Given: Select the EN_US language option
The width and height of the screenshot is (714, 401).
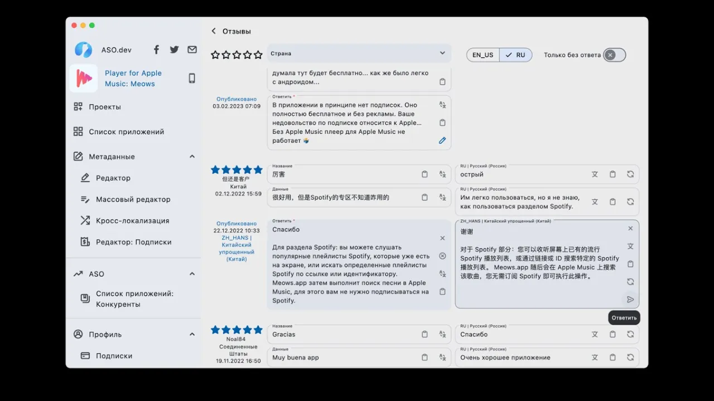Looking at the screenshot, I should point(483,55).
